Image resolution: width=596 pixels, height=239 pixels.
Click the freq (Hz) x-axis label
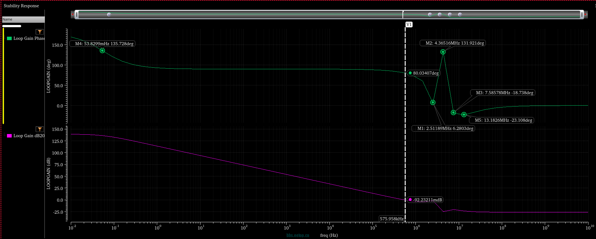coord(329,236)
